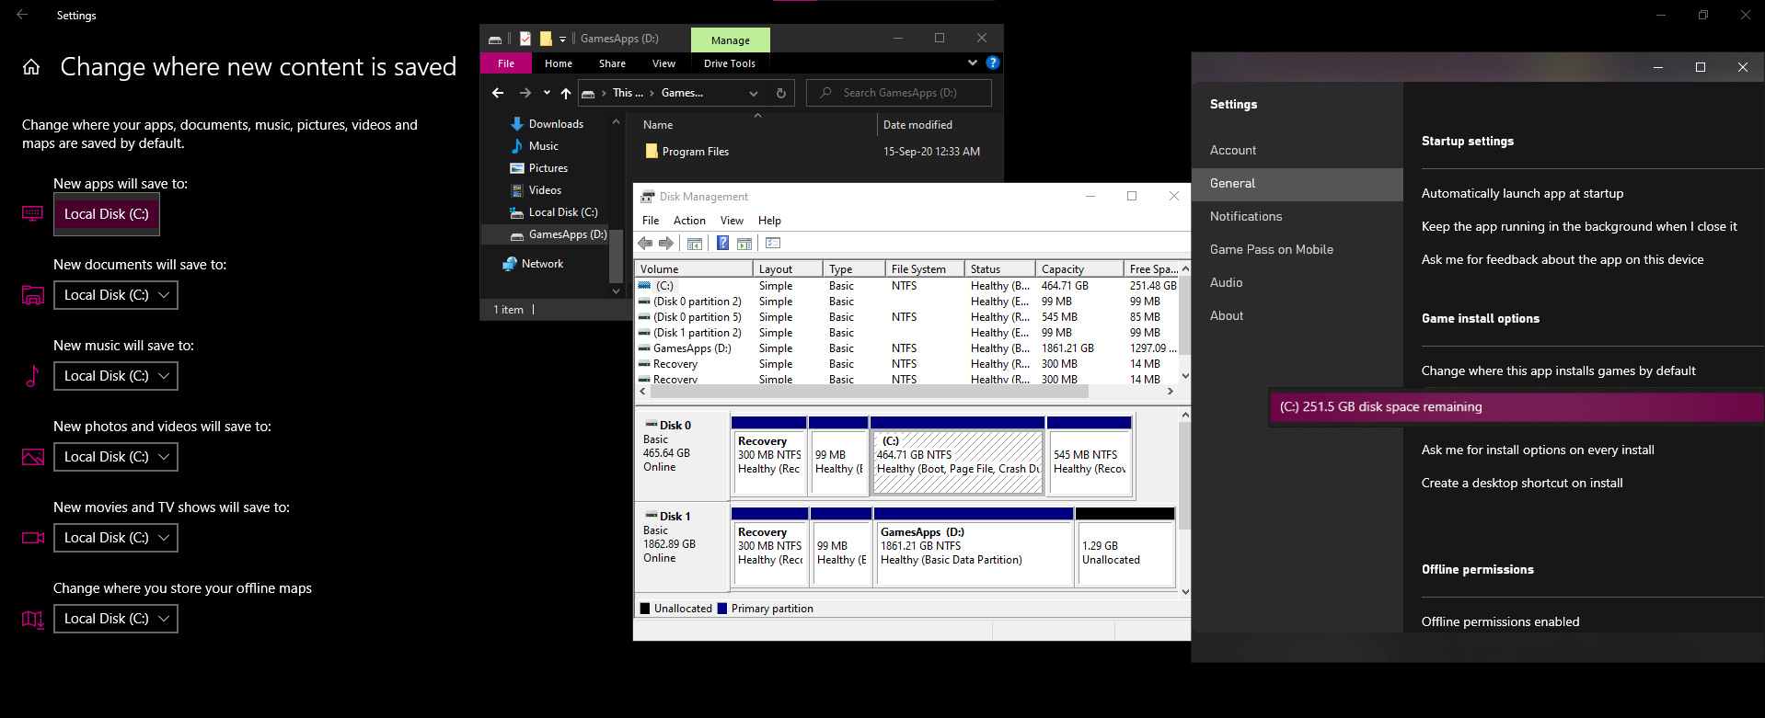Click the File Explorer up arrow

pos(566,93)
